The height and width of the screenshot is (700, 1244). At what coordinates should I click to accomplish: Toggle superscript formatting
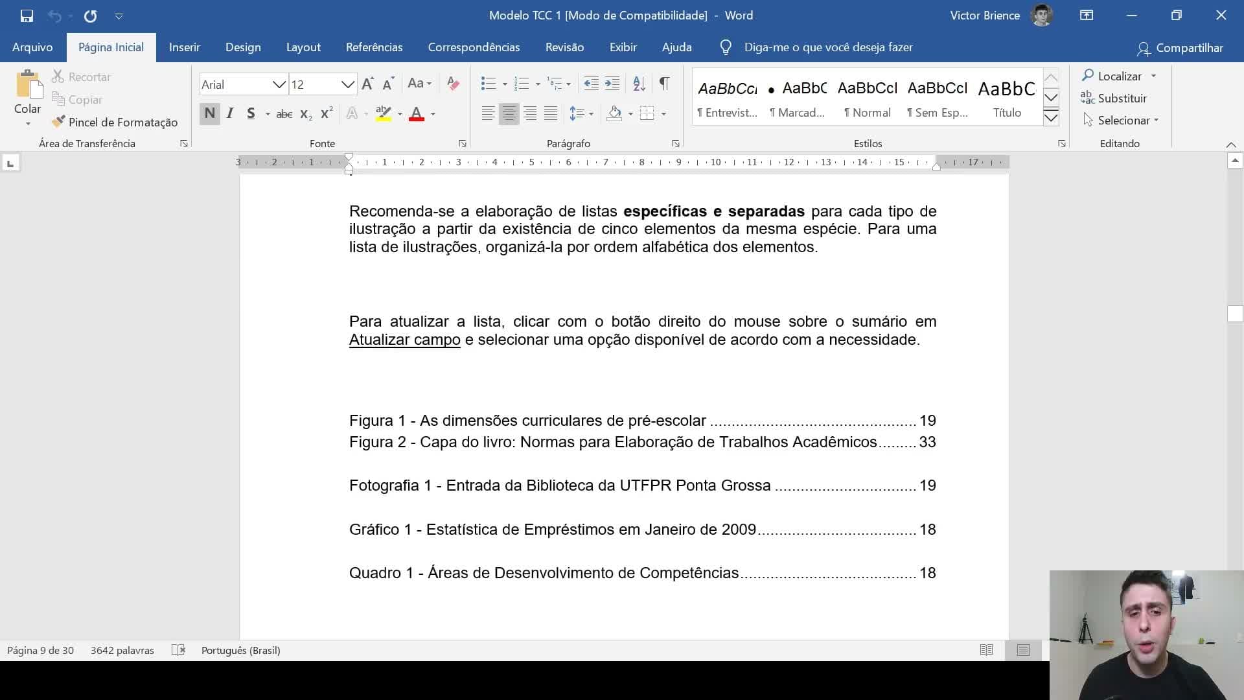(327, 113)
